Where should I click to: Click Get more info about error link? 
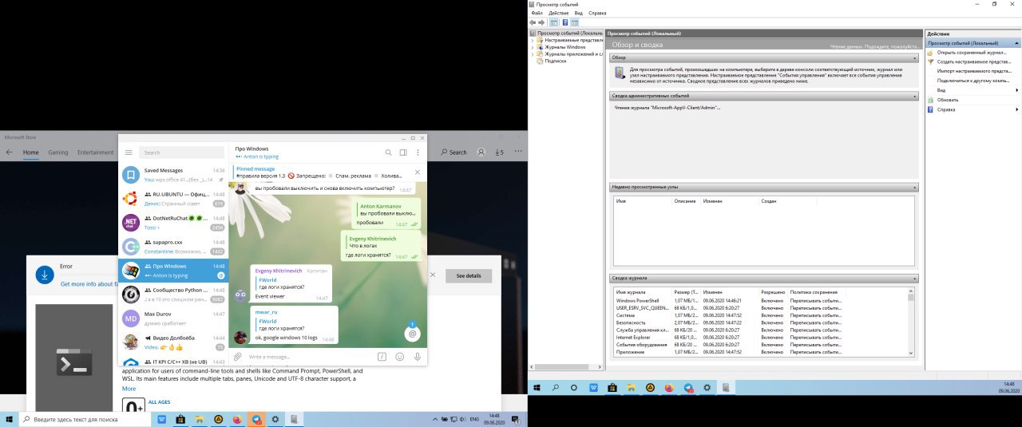click(89, 283)
